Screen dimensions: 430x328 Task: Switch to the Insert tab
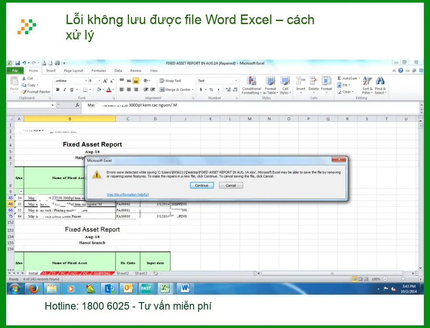click(51, 71)
